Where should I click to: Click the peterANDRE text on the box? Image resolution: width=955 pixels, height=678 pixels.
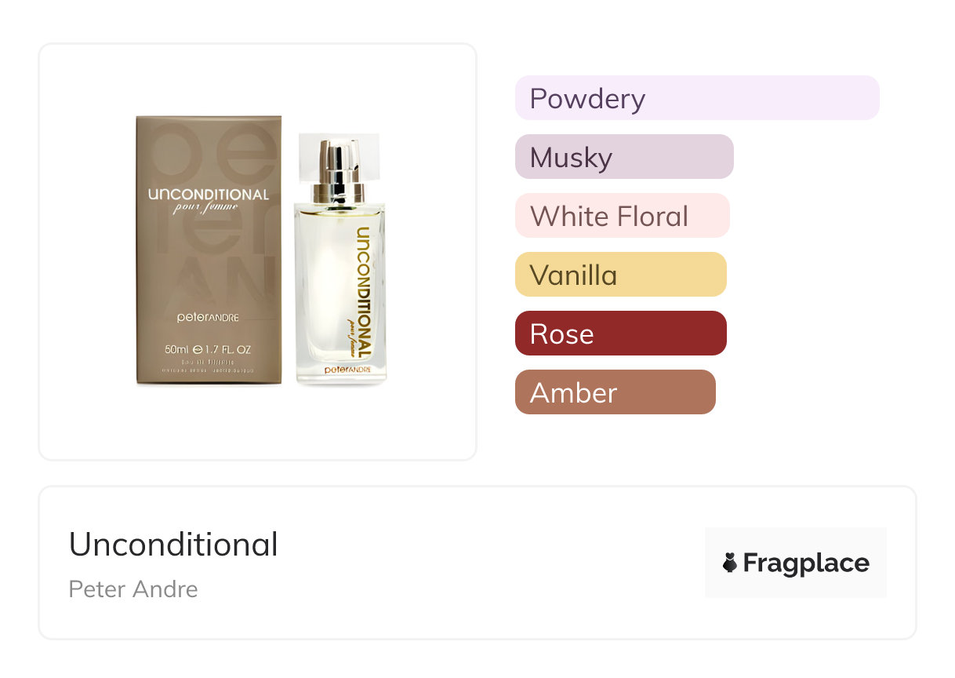coord(208,319)
